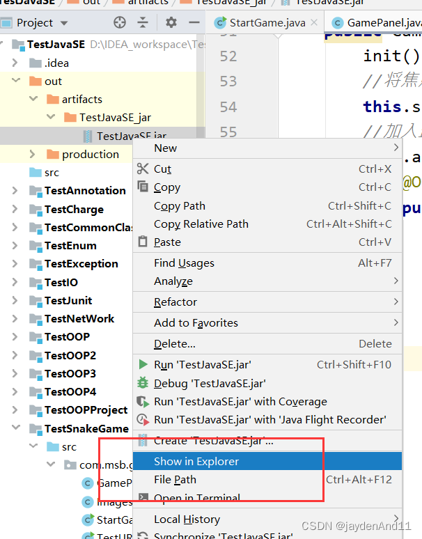Select the top-level src folder in tree

pos(52,173)
